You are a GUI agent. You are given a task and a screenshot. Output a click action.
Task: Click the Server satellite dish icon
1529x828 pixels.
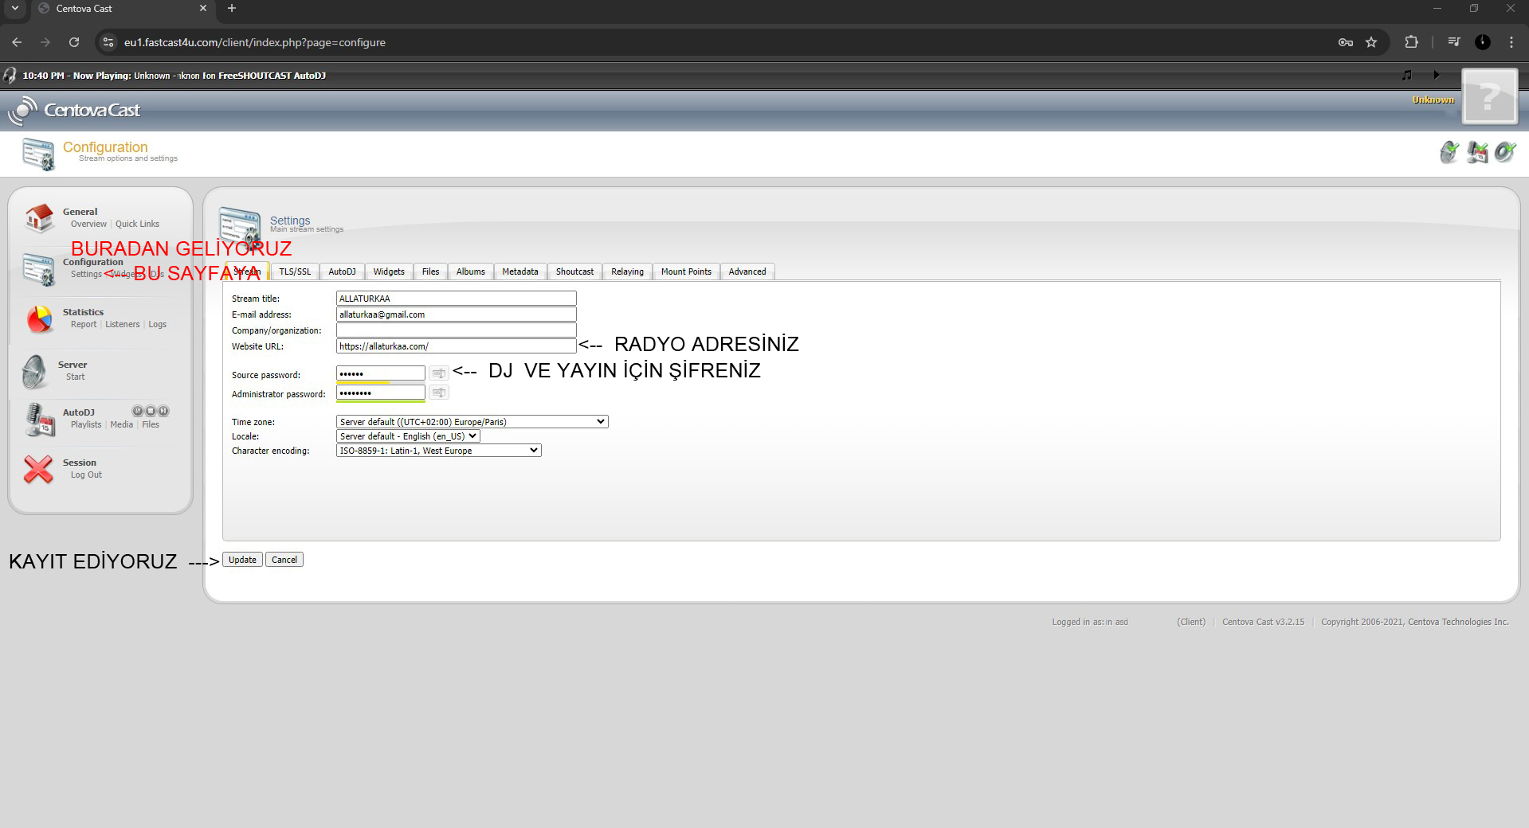point(35,371)
